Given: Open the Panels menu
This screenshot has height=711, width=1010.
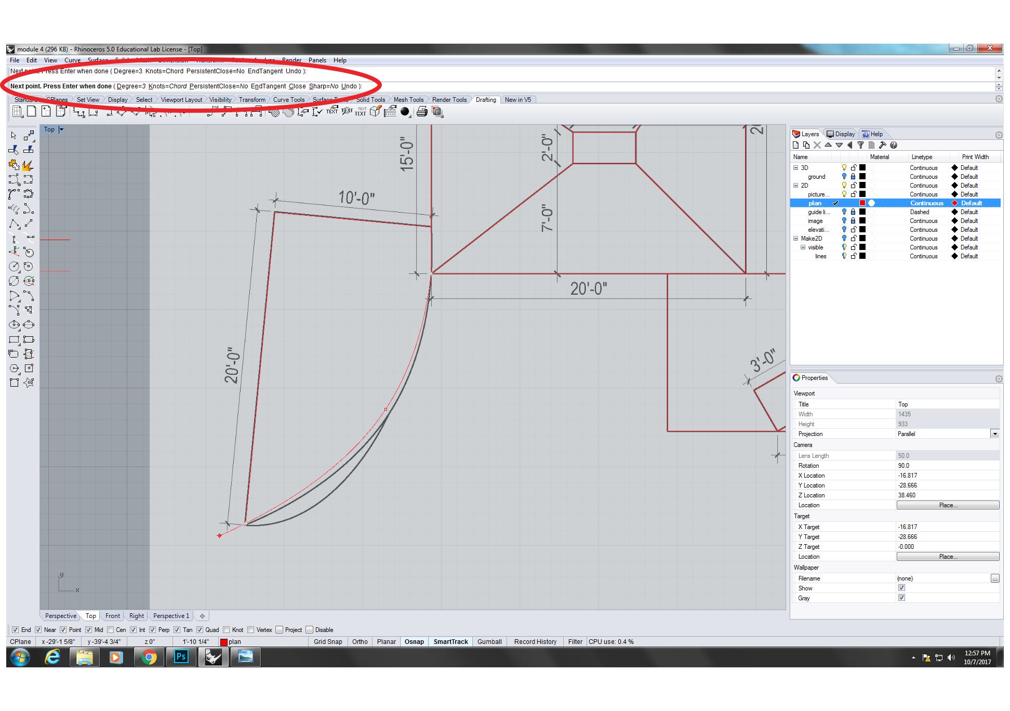Looking at the screenshot, I should coord(317,60).
